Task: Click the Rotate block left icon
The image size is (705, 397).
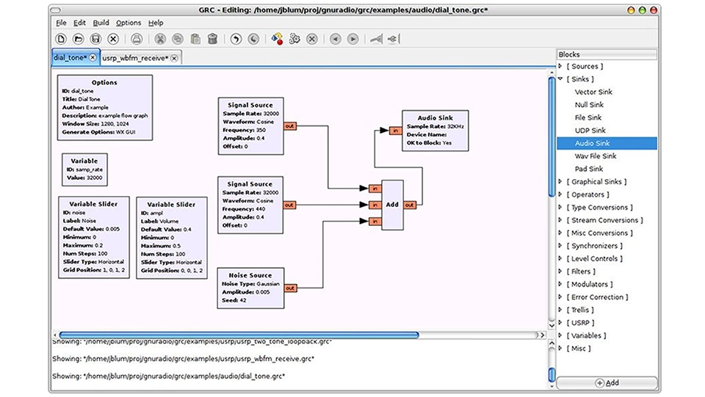Action: coord(335,39)
